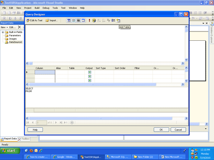This screenshot has width=214, height=160.
Task: Toggle the Show/Hide Diagram pane icon
Action: click(69, 21)
